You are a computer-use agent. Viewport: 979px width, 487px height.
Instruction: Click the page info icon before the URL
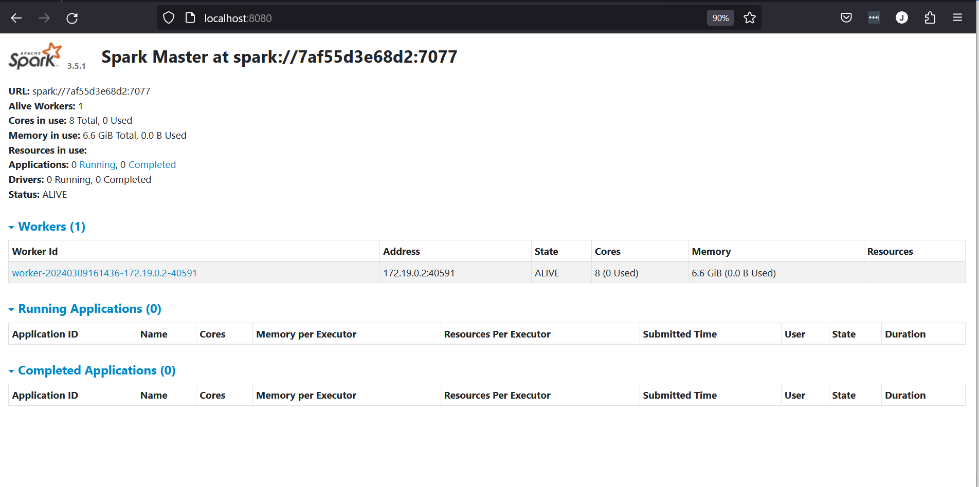click(x=190, y=18)
